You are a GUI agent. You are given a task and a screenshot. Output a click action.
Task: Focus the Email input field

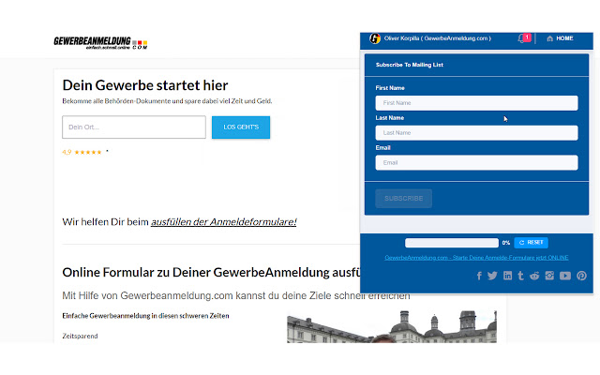[x=476, y=162]
